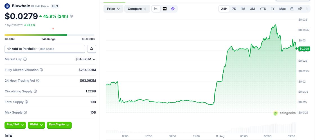Switch to the line chart view icon

(x=156, y=9)
